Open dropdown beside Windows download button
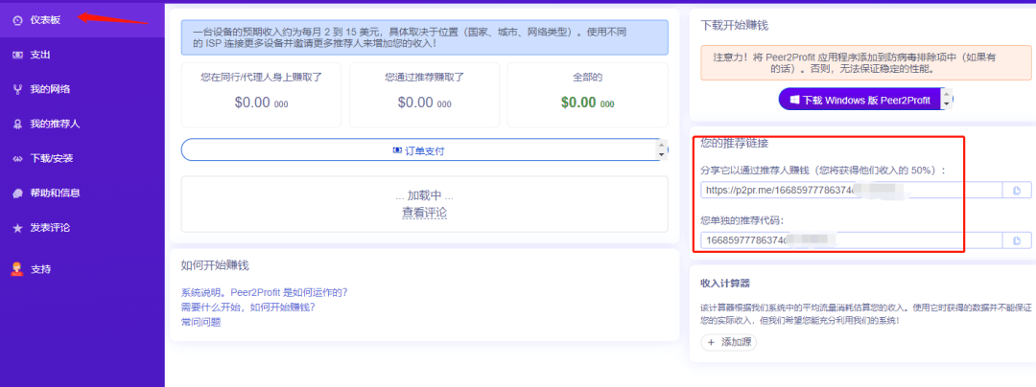Screen dimensions: 1036x387 coord(947,99)
